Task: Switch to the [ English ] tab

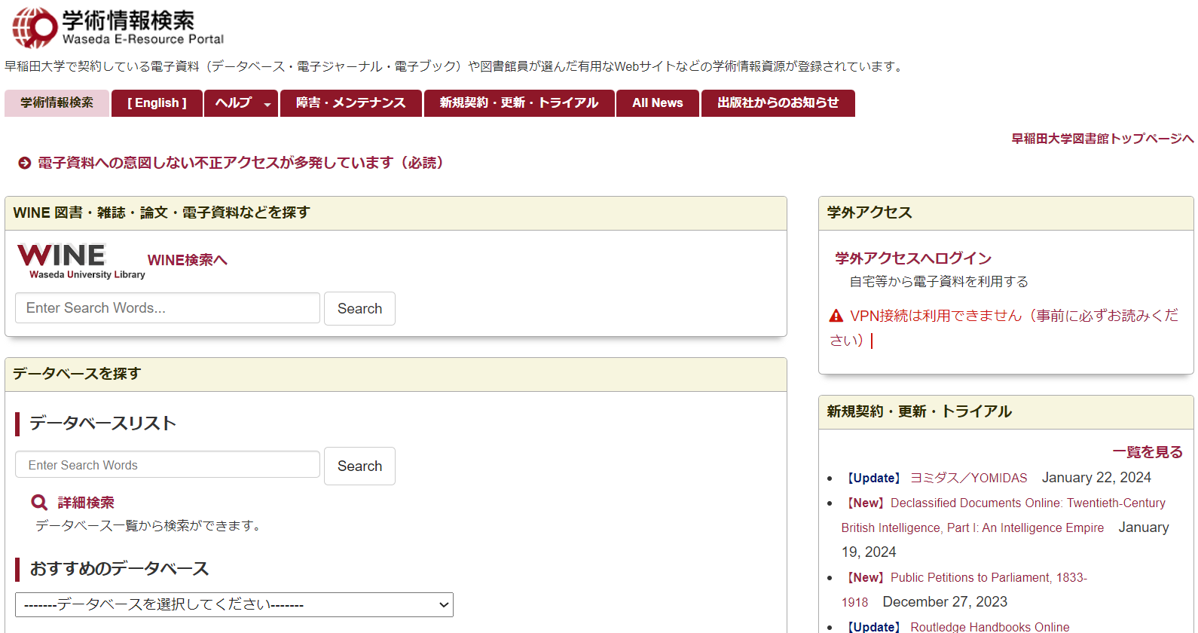Action: tap(157, 103)
